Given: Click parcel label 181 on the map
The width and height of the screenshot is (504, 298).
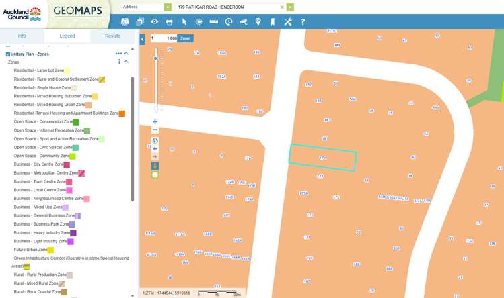Looking at the screenshot, I should [325, 138].
